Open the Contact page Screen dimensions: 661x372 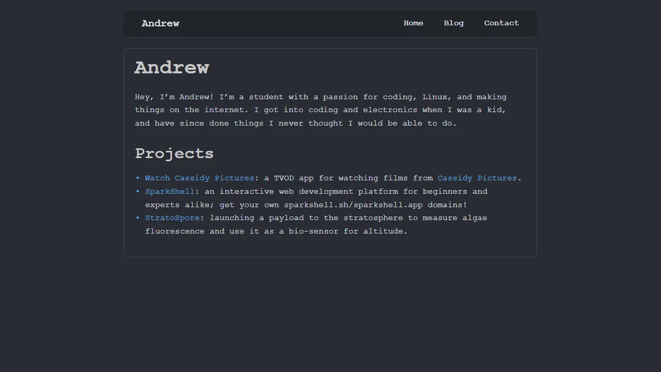click(501, 23)
